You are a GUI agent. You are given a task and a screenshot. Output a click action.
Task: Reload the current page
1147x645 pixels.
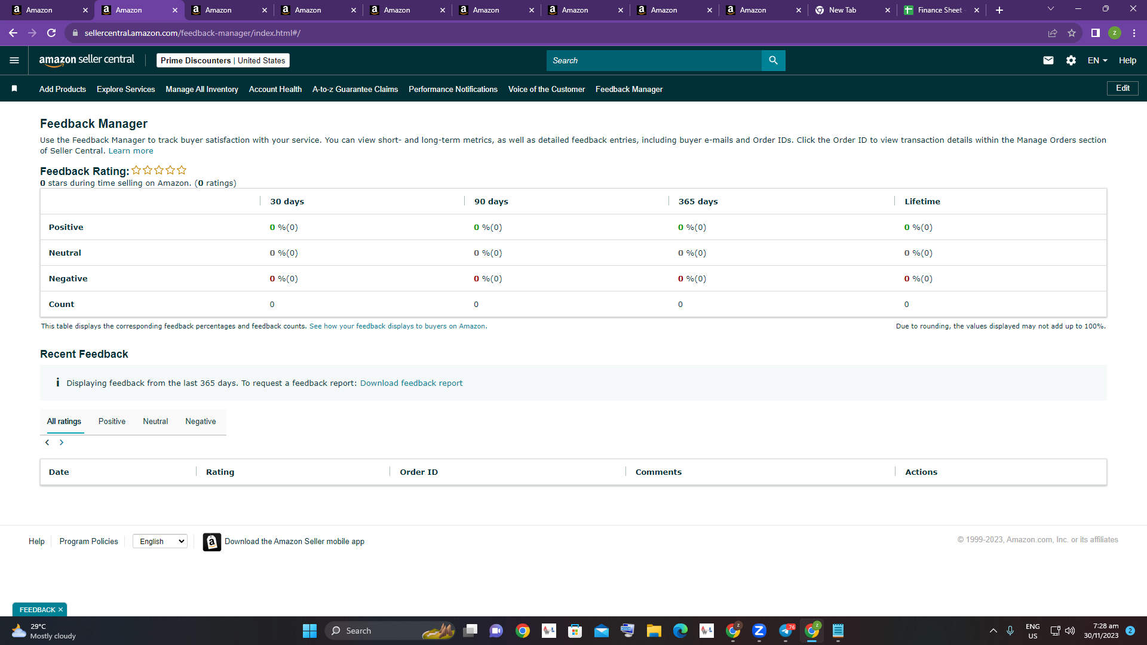click(x=51, y=33)
